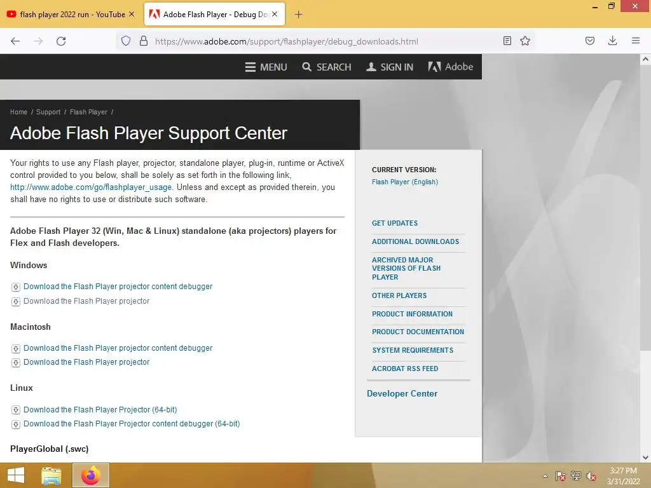Open Windows Start menu

point(16,475)
